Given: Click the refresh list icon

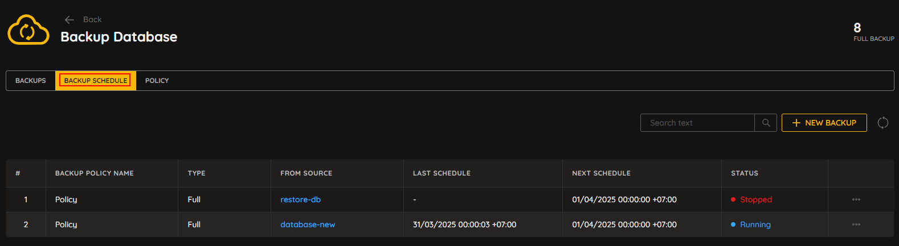Looking at the screenshot, I should click(883, 123).
